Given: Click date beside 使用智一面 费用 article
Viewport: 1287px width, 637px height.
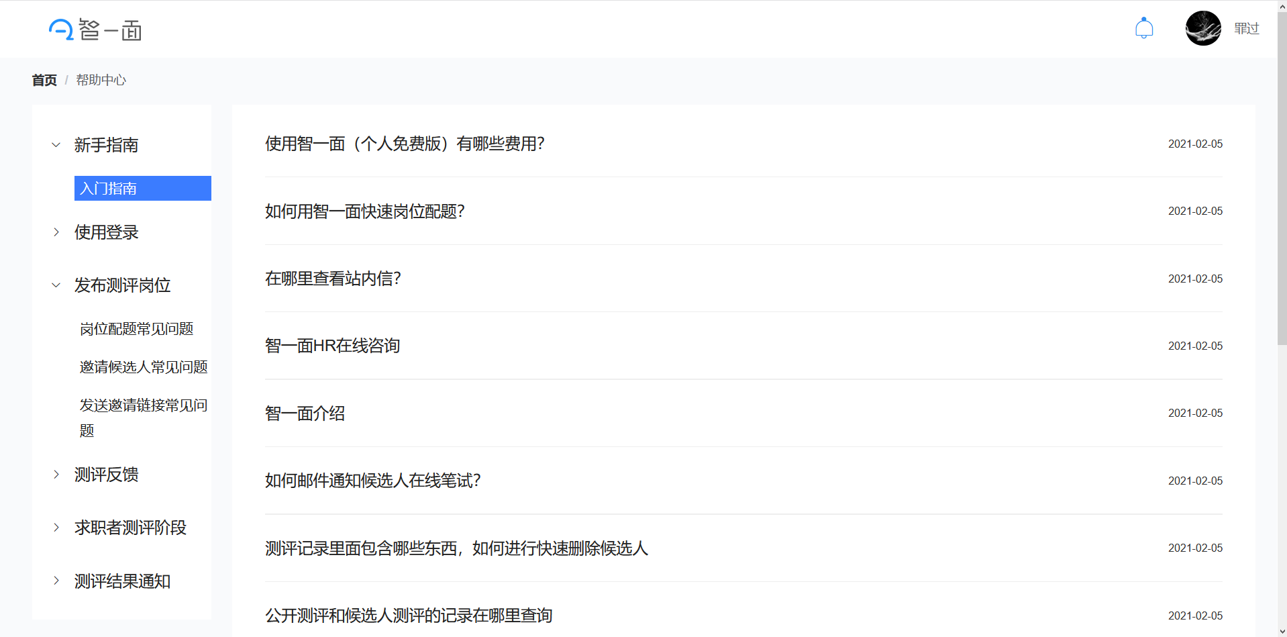Looking at the screenshot, I should 1195,144.
